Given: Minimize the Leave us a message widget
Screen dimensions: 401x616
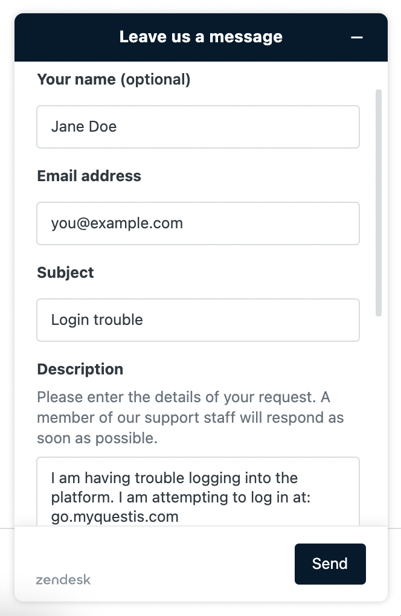Looking at the screenshot, I should coord(357,37).
